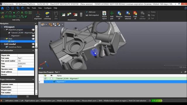Click the Copy command
Screen dimensions: 187x105
point(151,15)
